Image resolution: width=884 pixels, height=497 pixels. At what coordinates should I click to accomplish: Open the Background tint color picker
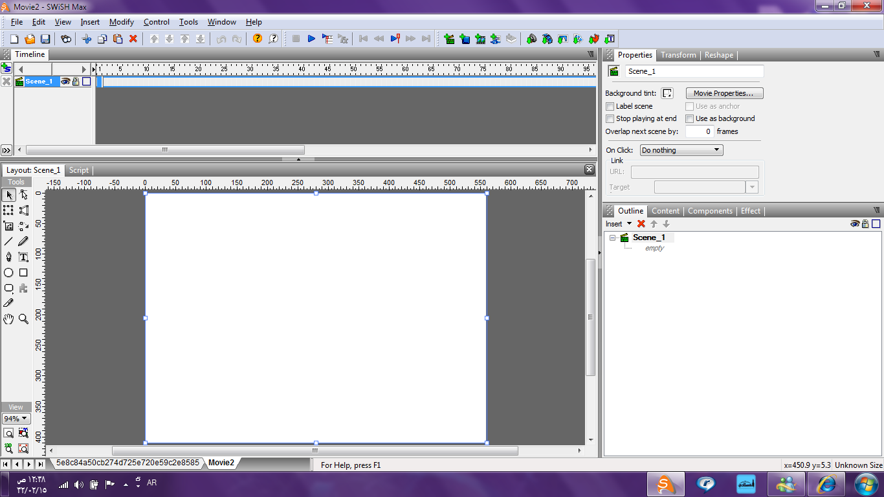click(x=667, y=93)
